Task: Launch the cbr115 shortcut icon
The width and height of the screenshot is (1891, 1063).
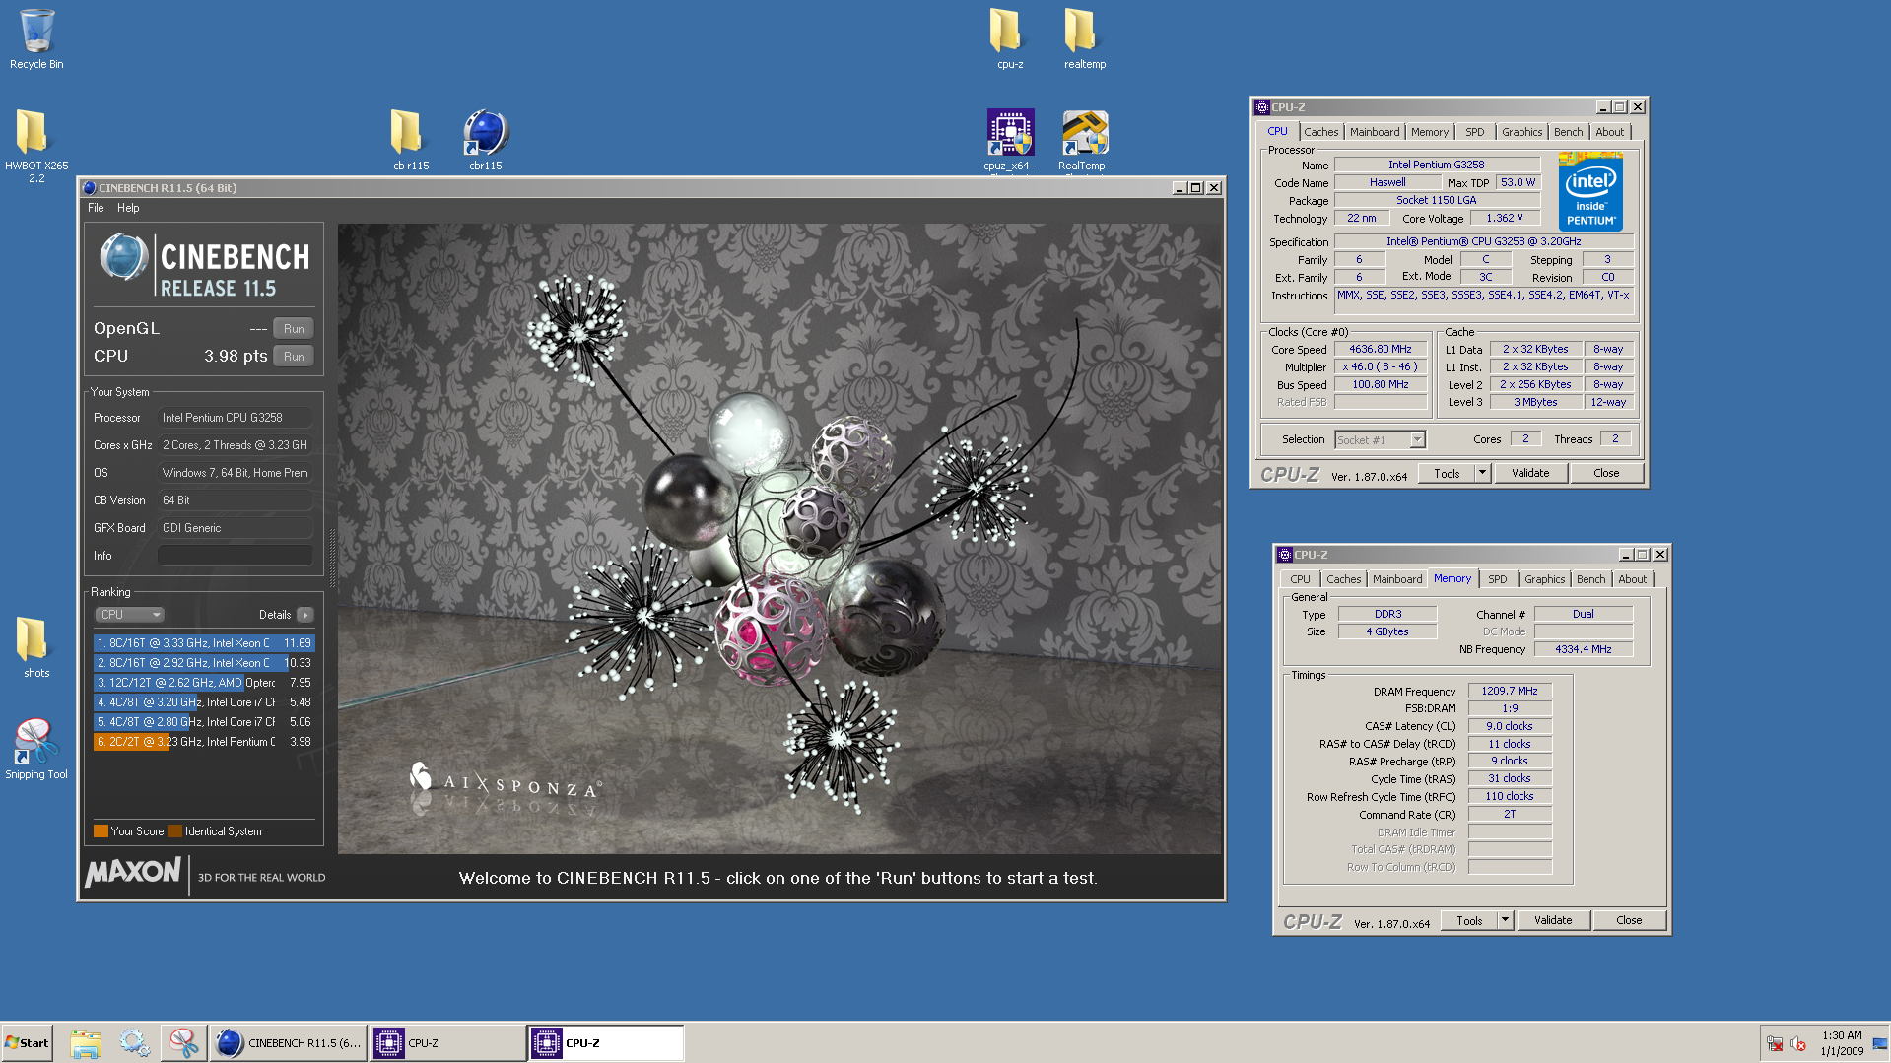Action: [x=486, y=139]
